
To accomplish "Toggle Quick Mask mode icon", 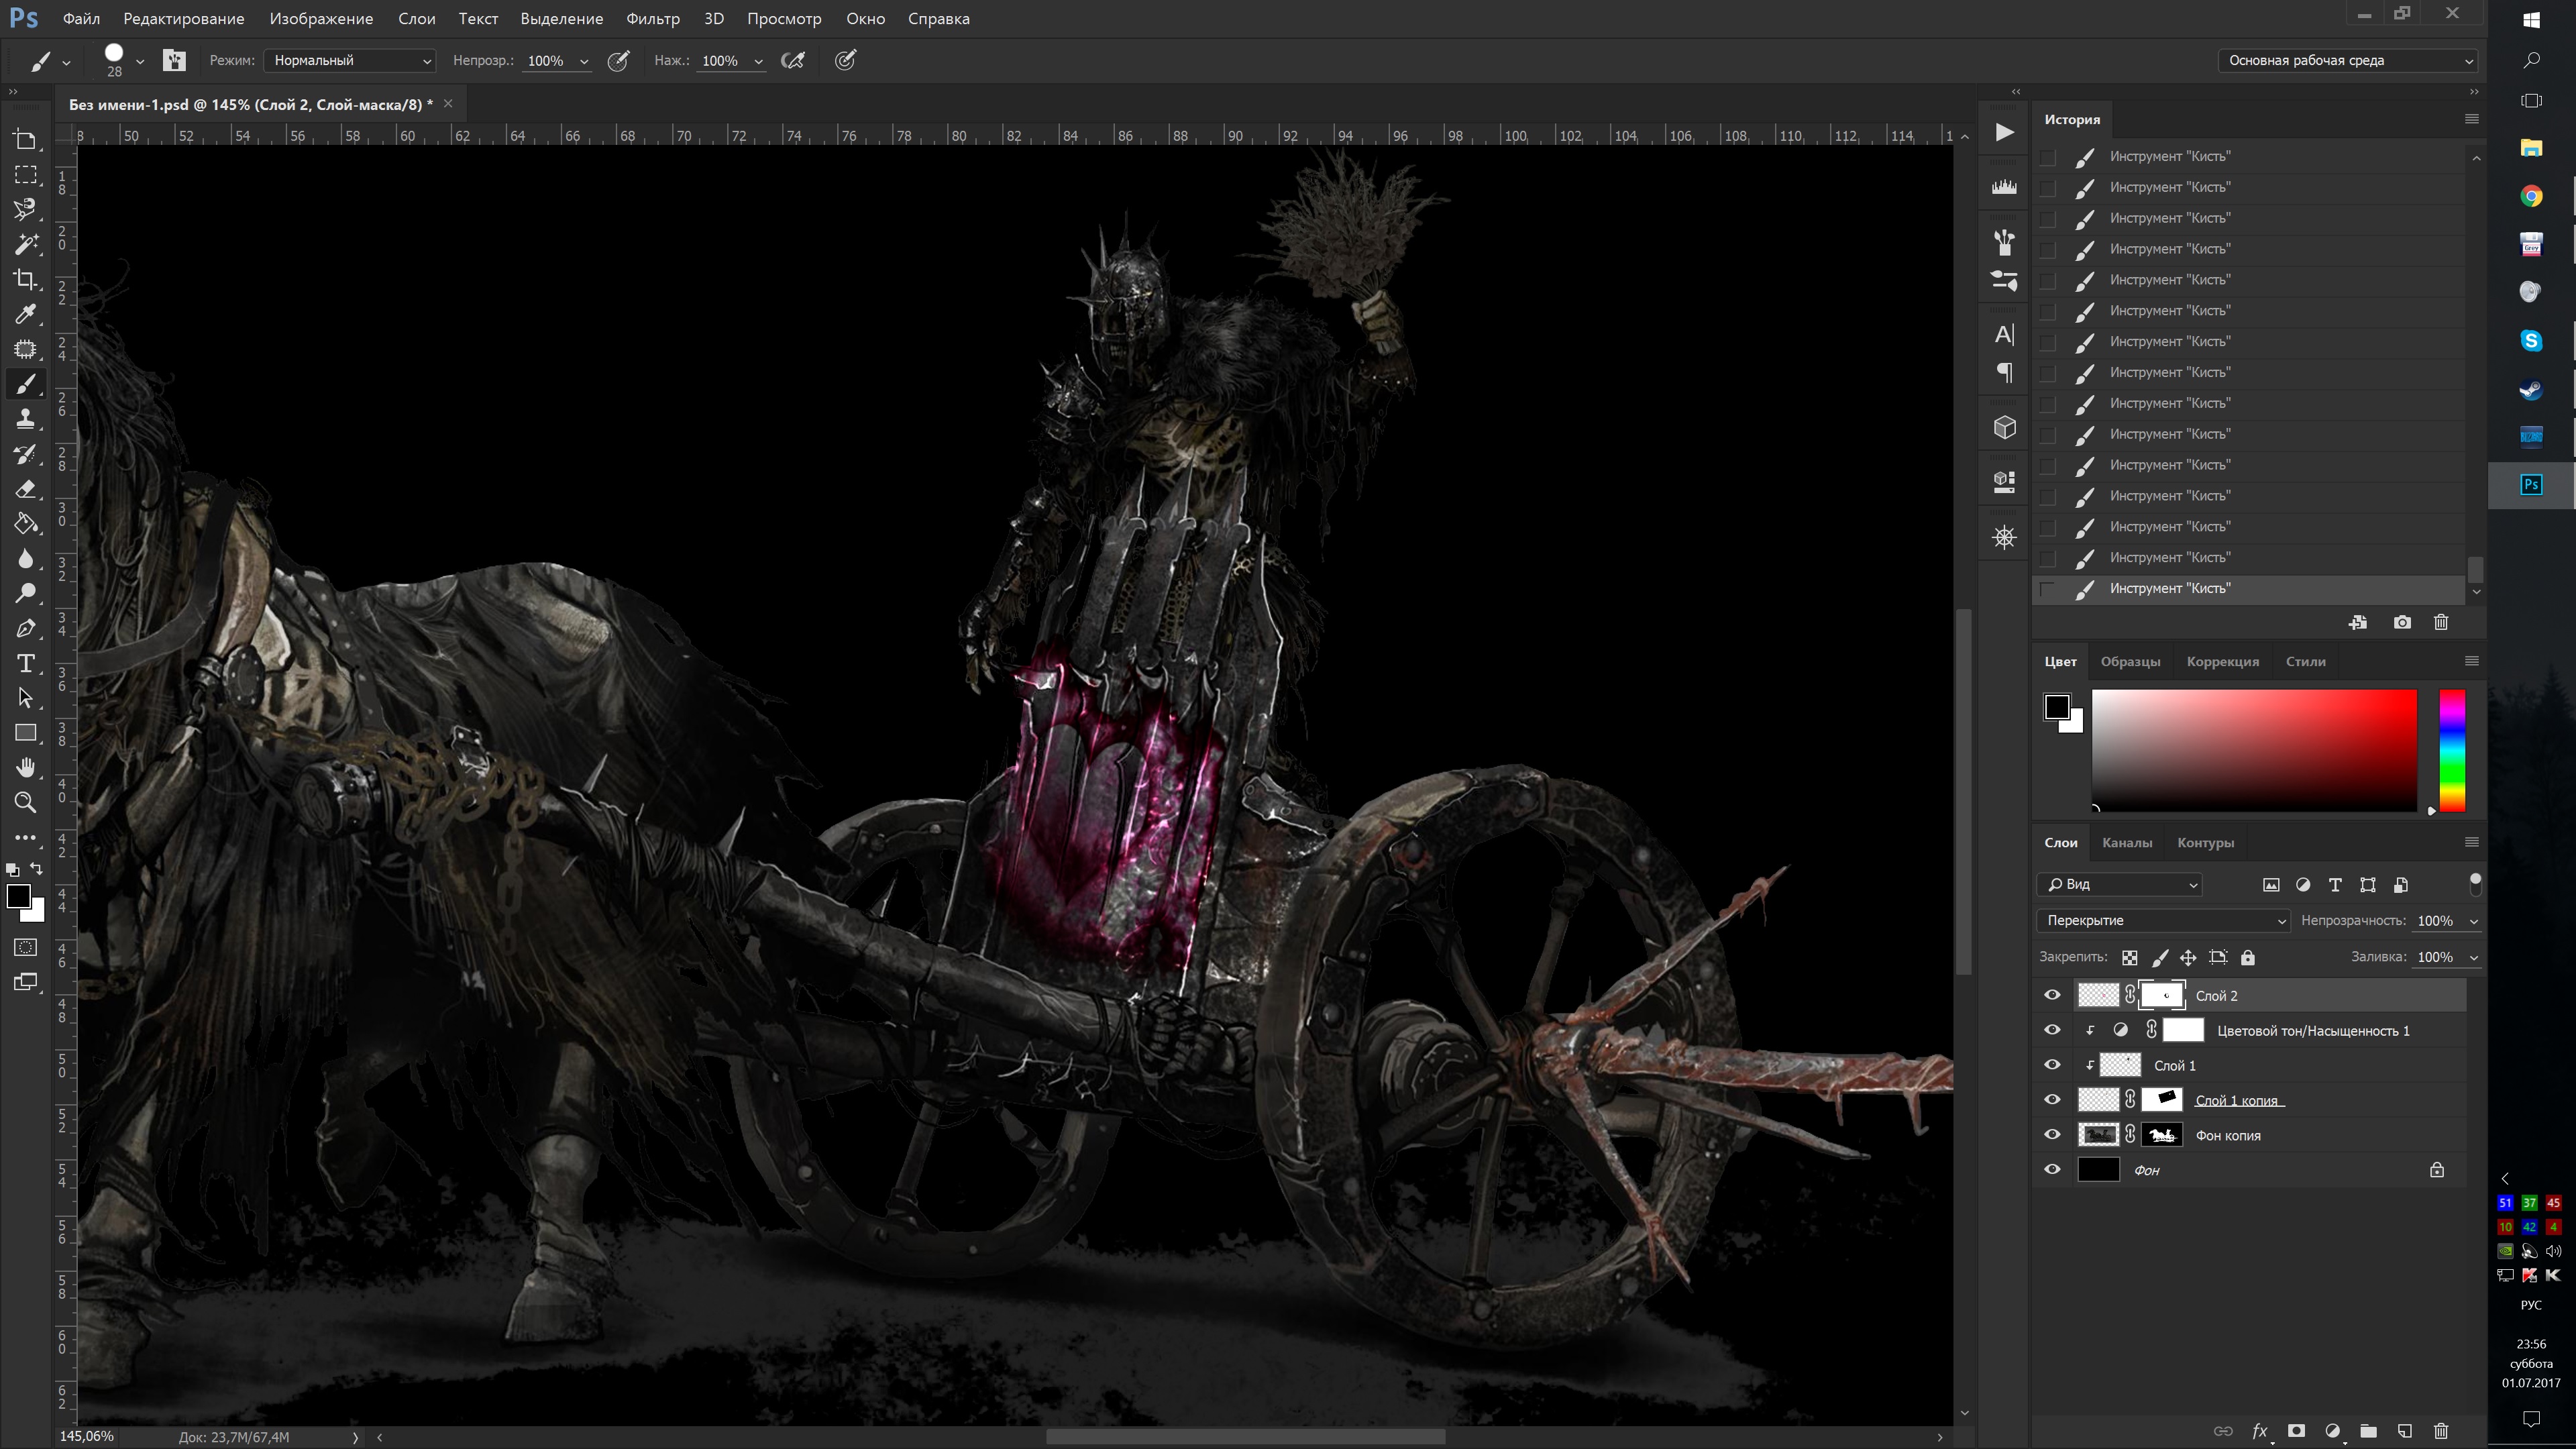I will click(26, 947).
